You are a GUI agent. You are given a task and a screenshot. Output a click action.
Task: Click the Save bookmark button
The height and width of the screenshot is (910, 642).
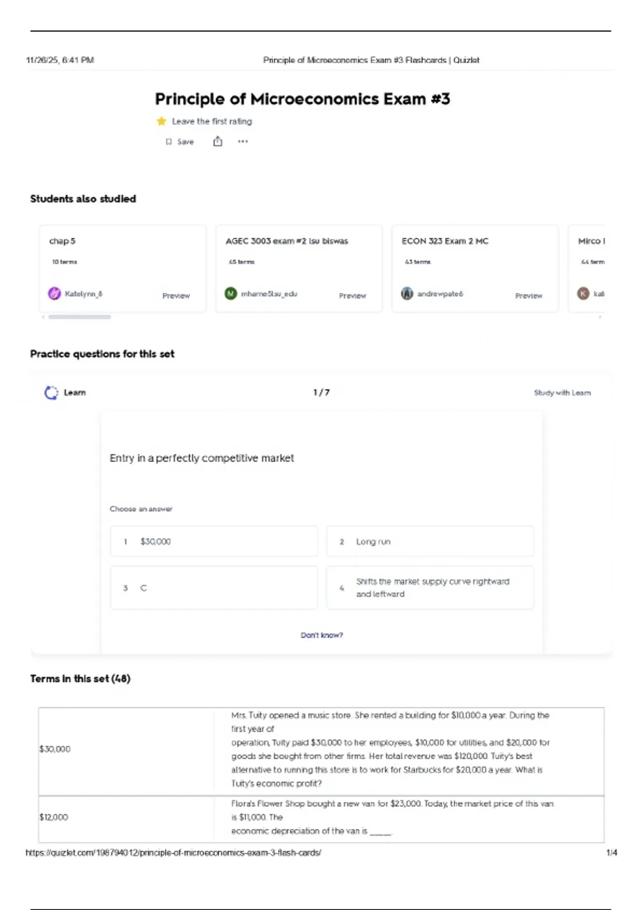(180, 142)
